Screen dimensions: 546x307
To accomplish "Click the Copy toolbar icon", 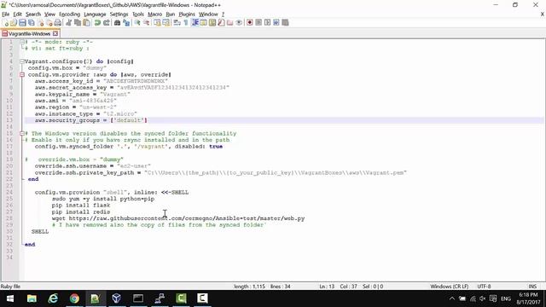I will click(78, 23).
